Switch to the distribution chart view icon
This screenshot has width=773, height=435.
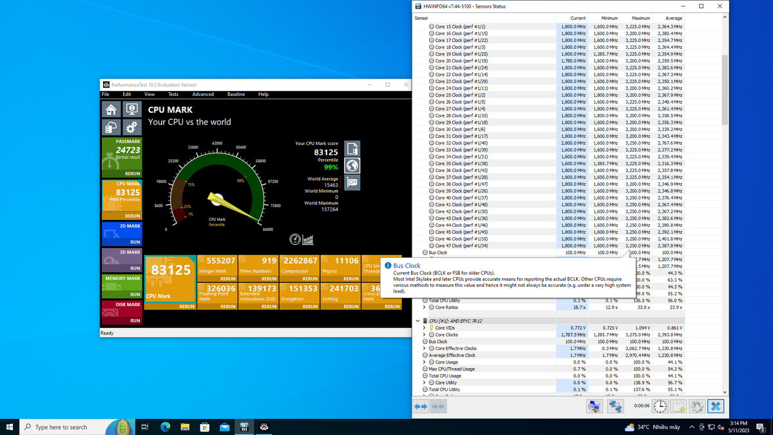click(308, 239)
